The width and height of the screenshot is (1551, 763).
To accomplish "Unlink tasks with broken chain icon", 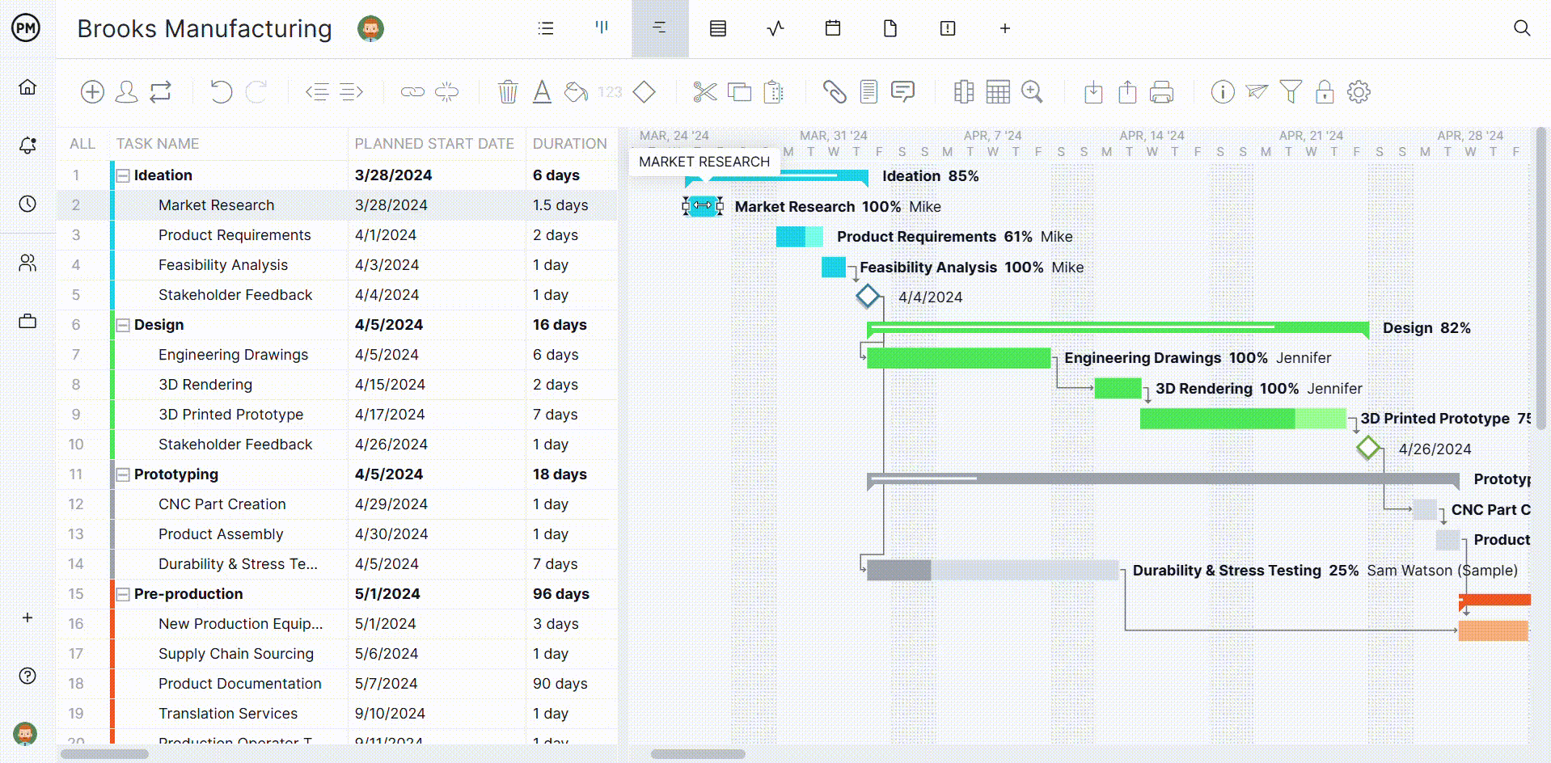I will click(446, 92).
